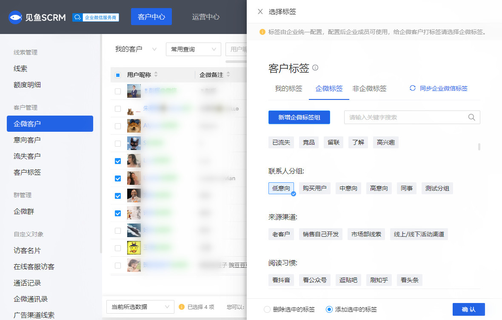This screenshot has width=502, height=320.
Task: Open the Shiba dog avatar
Action: point(134,126)
